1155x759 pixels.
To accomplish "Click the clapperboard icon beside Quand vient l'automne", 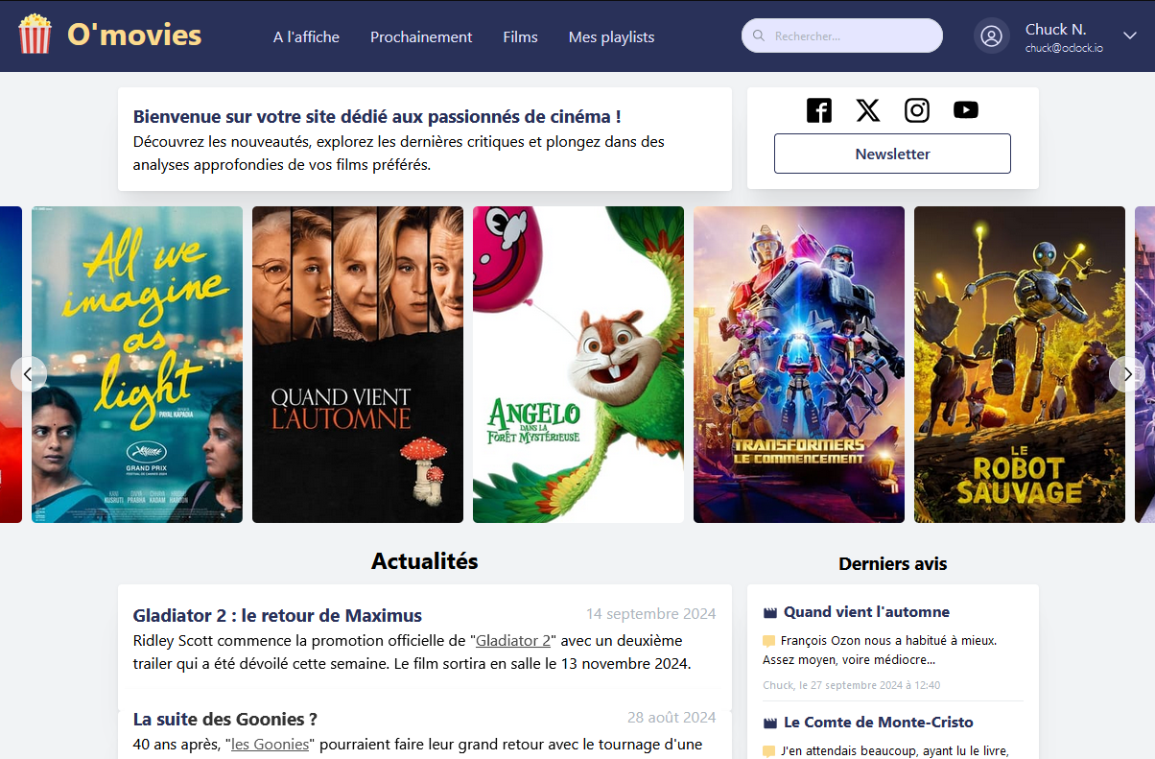I will 769,612.
